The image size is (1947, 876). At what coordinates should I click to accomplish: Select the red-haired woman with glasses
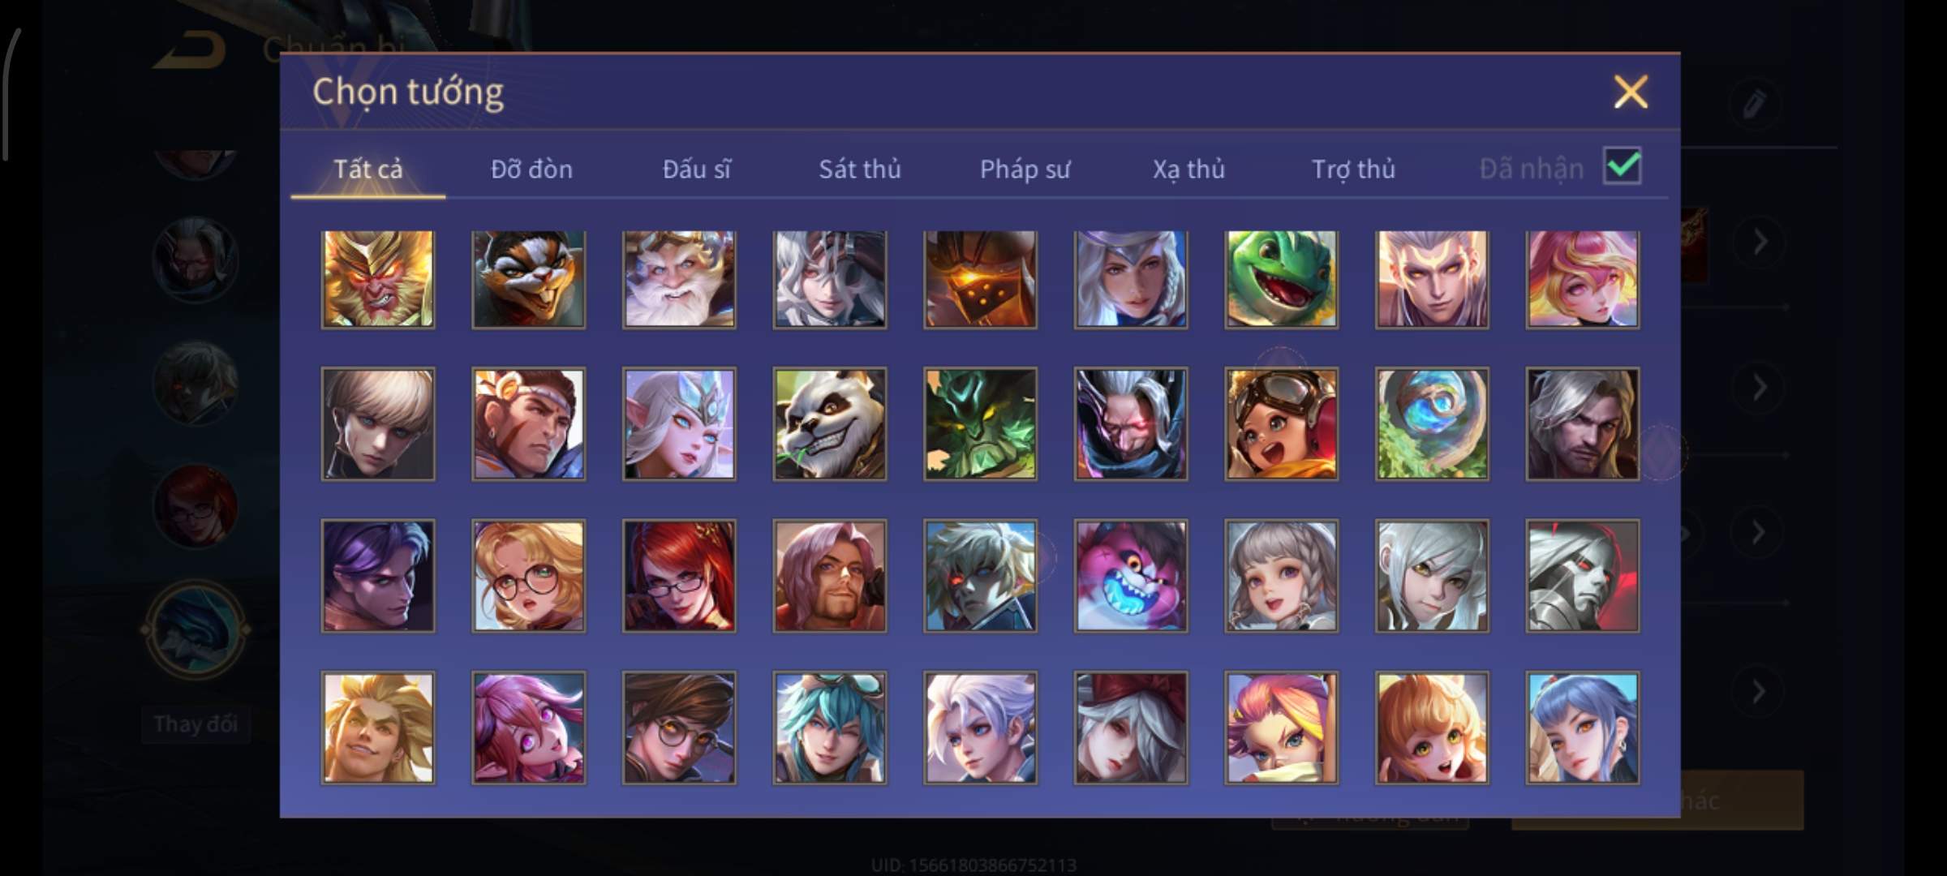click(679, 576)
